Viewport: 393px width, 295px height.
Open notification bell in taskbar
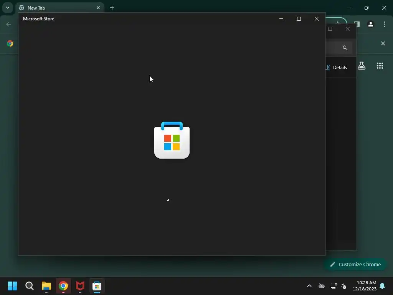383,286
